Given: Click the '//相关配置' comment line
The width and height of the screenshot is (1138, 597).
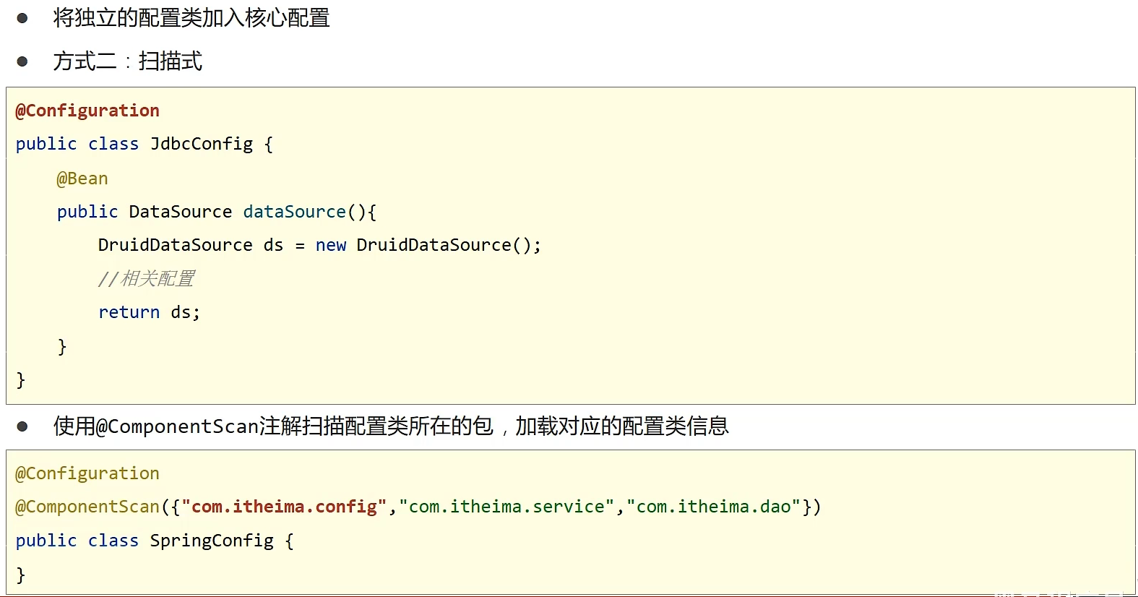Looking at the screenshot, I should click(x=147, y=279).
